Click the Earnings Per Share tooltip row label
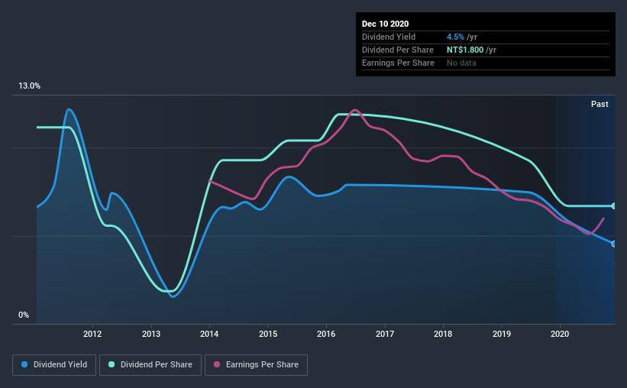Image resolution: width=627 pixels, height=388 pixels. click(x=398, y=63)
